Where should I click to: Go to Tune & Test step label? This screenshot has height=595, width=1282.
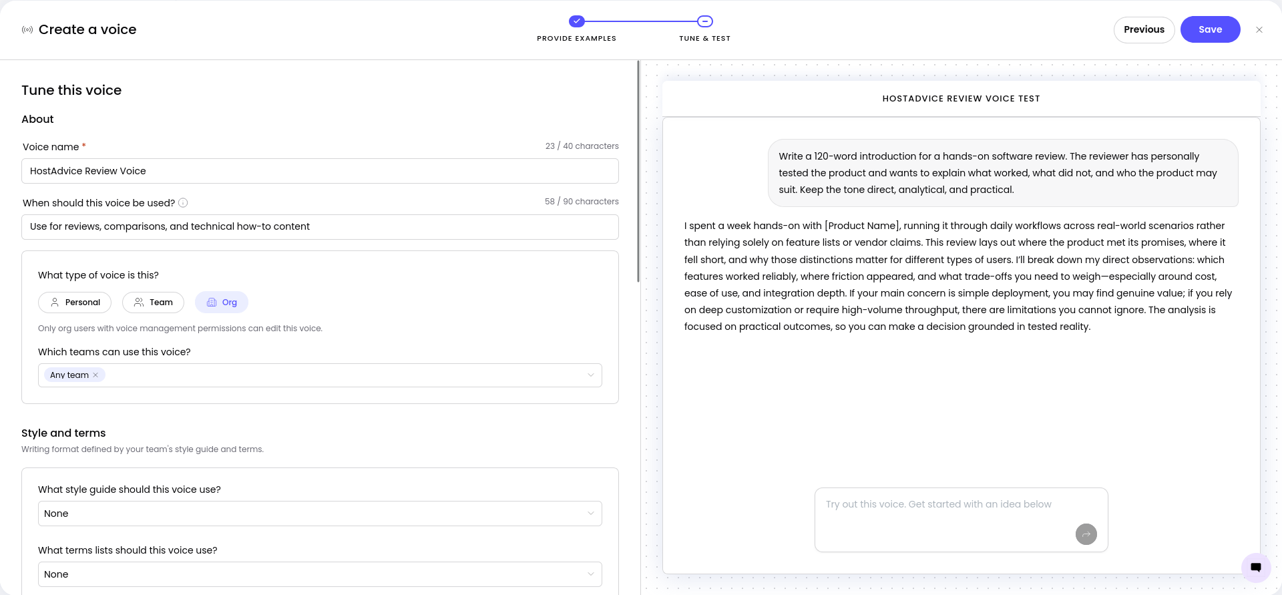[x=705, y=39]
